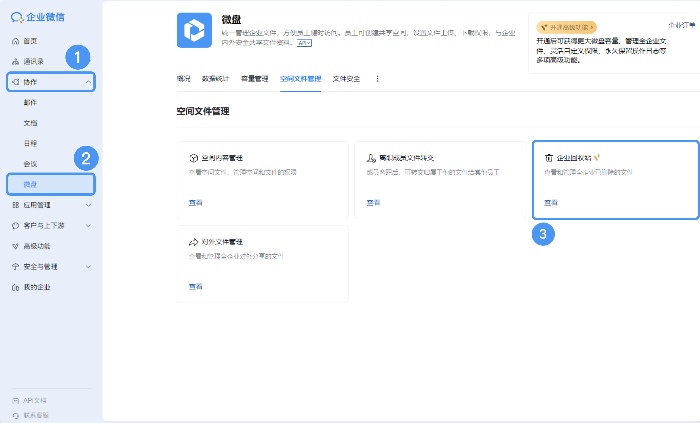
Task: Click the 空间内容管理 card title
Action: [222, 158]
